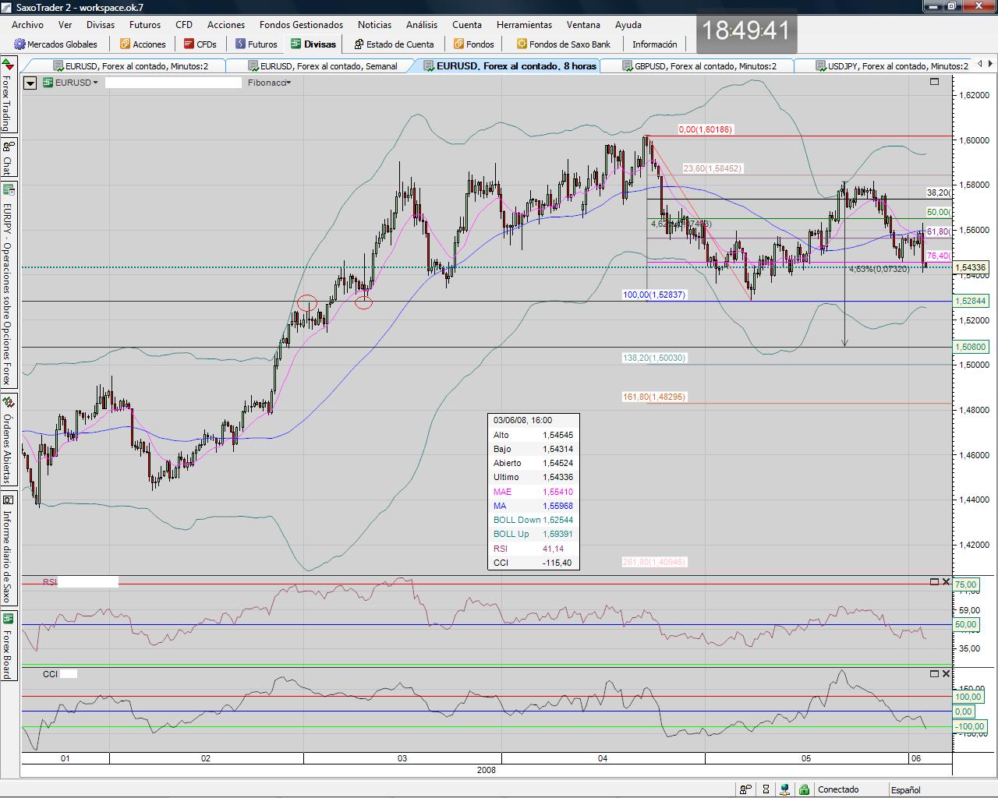Viewport: 998px width, 798px height.
Task: Open the Mercados Globales gear icon
Action: 20,44
